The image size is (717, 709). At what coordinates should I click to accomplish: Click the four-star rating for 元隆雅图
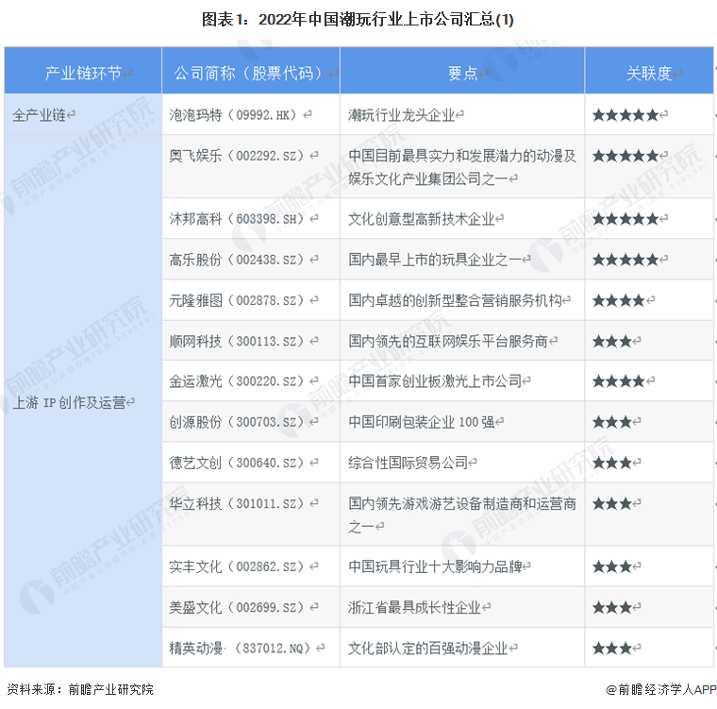(x=619, y=301)
